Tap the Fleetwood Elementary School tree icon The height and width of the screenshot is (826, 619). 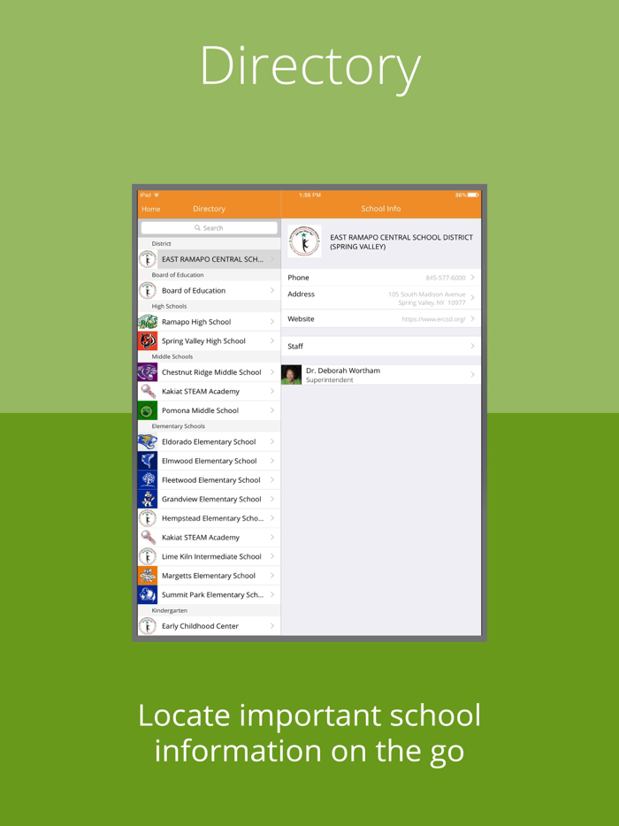click(148, 480)
